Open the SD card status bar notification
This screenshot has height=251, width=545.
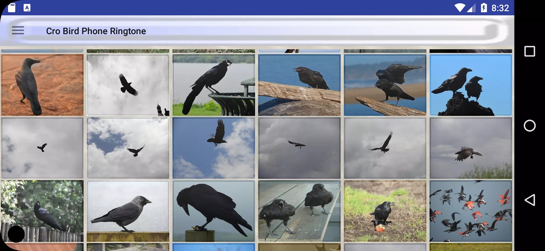(x=12, y=8)
